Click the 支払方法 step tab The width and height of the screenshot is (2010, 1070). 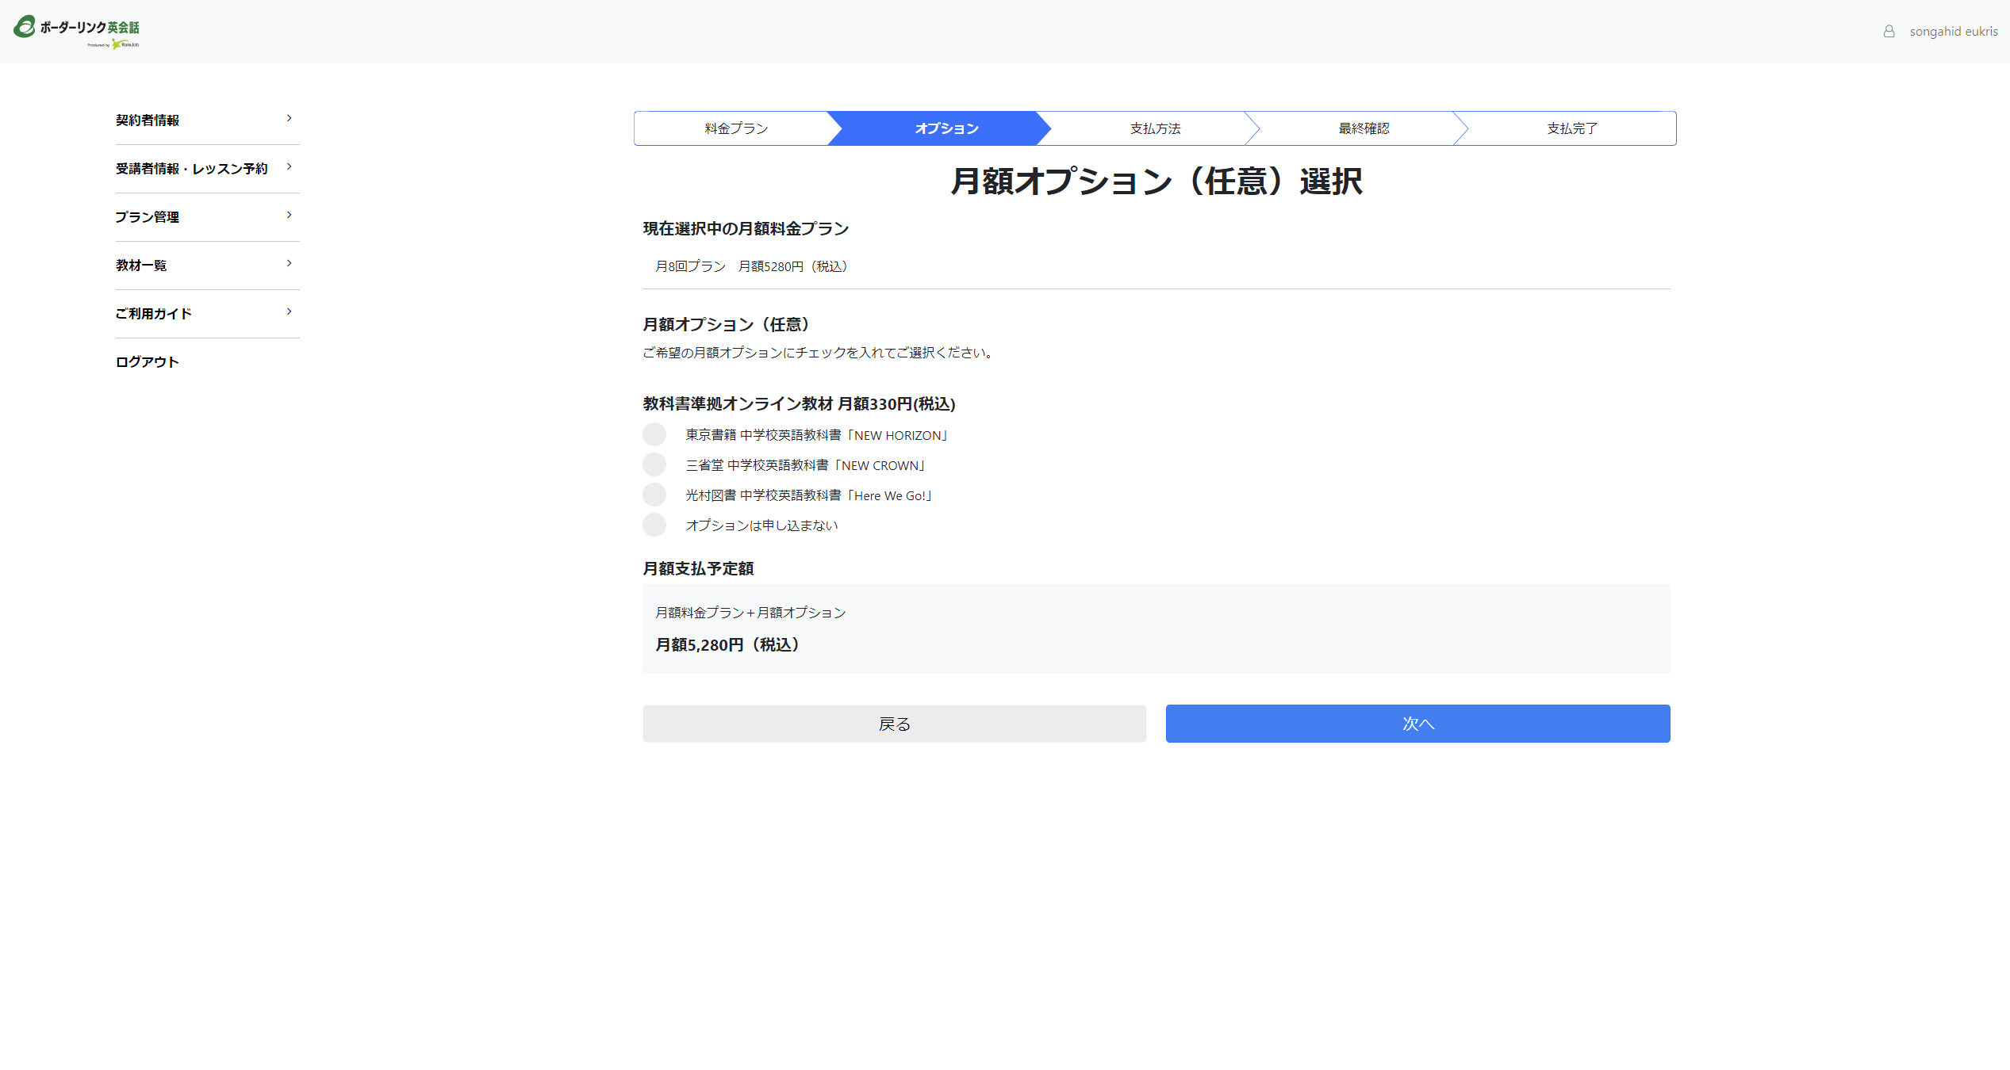tap(1154, 128)
